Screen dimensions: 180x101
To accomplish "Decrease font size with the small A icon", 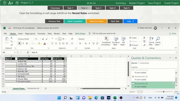I will click(47, 39).
